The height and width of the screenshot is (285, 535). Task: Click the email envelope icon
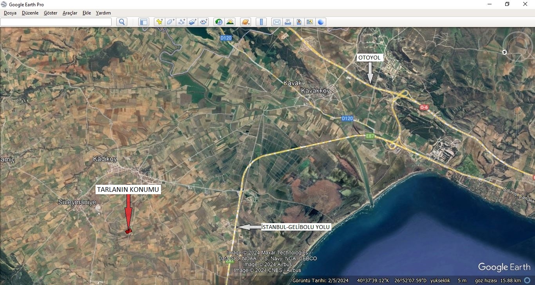pos(277,22)
